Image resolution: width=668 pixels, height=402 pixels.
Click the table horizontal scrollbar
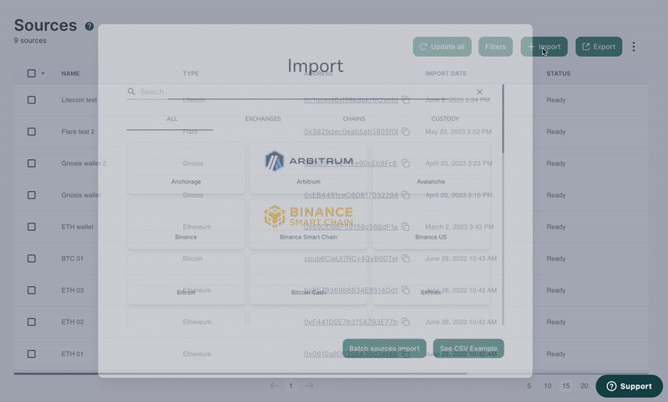240,374
